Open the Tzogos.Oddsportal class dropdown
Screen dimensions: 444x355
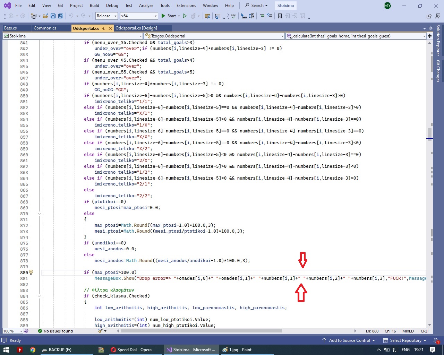click(x=214, y=36)
